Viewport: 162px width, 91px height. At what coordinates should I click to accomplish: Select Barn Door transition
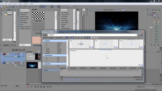64,18
